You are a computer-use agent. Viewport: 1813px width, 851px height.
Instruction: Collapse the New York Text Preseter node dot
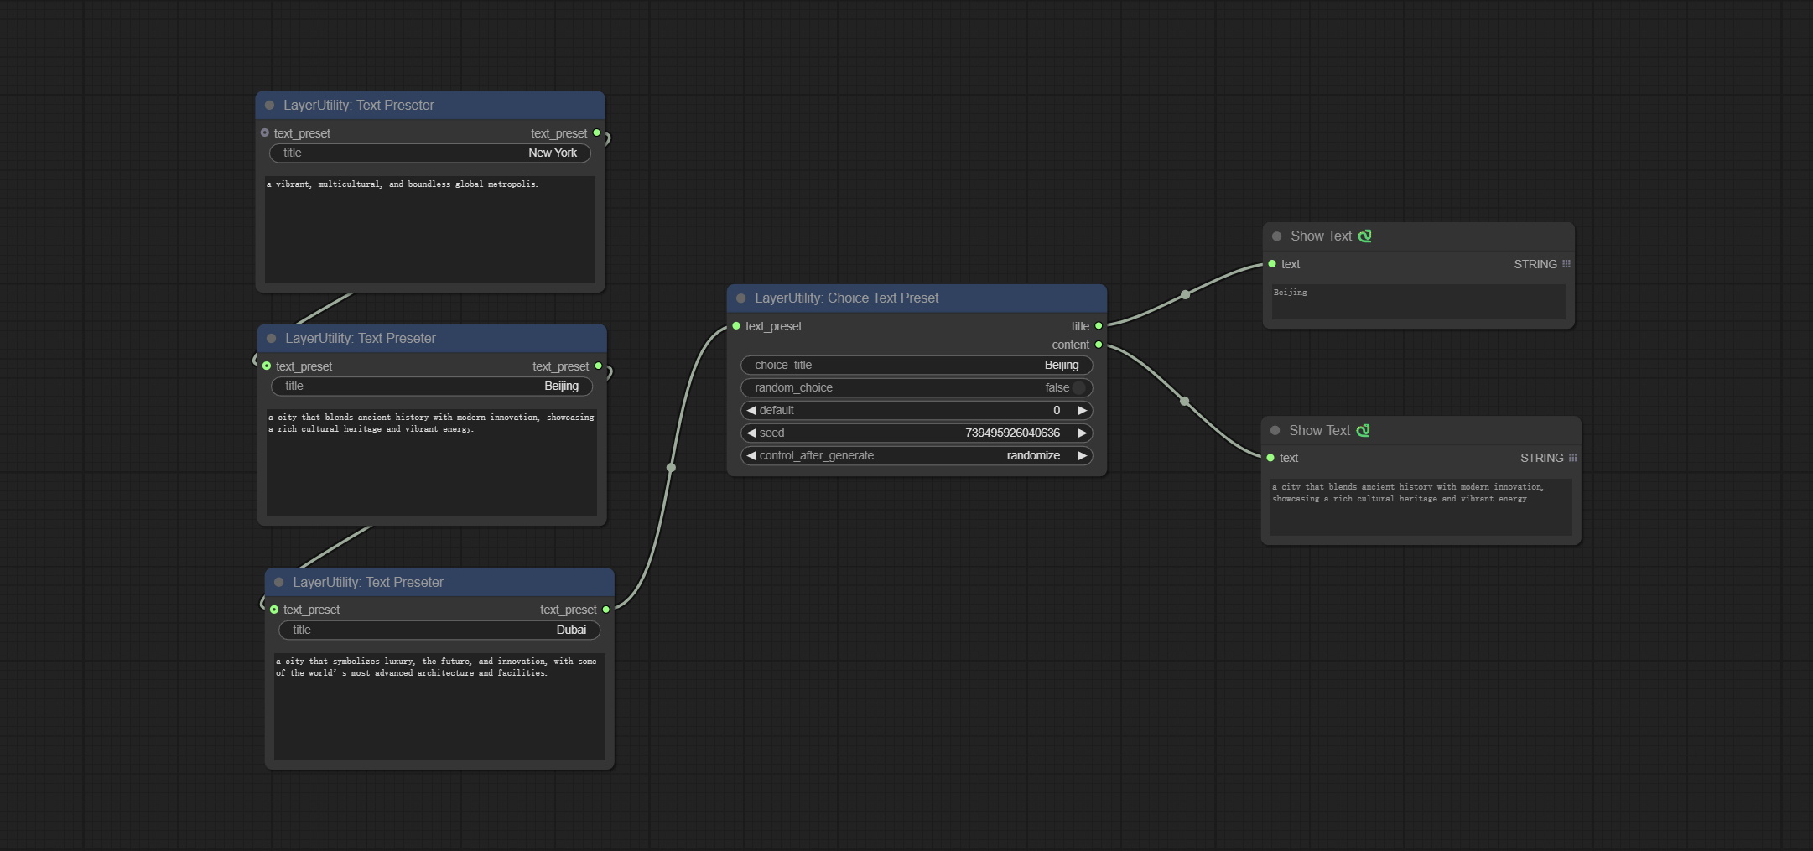tap(270, 106)
